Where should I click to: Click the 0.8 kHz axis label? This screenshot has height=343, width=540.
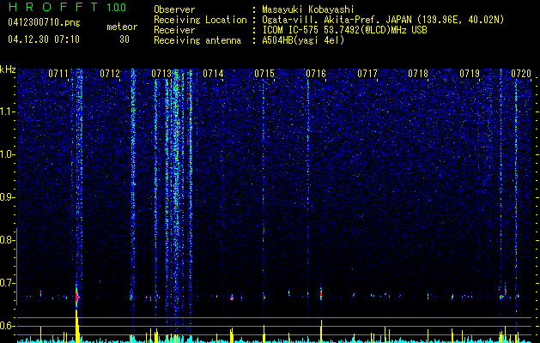click(x=6, y=240)
